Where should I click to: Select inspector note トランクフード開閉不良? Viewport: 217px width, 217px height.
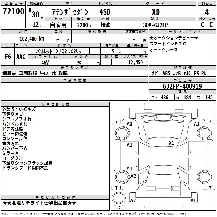pos(25,168)
